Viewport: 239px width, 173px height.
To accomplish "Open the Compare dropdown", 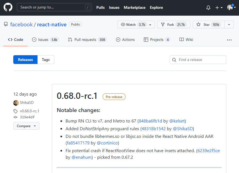I will point(26,126).
